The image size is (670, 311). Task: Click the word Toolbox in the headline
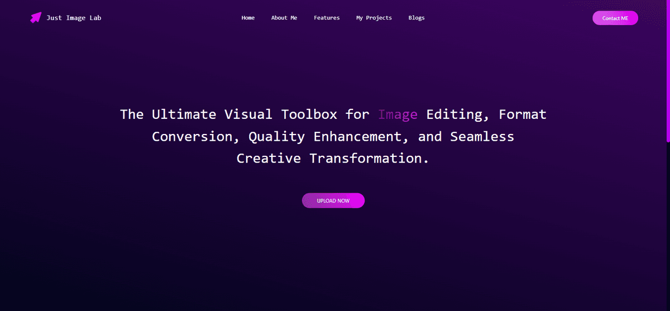[309, 114]
